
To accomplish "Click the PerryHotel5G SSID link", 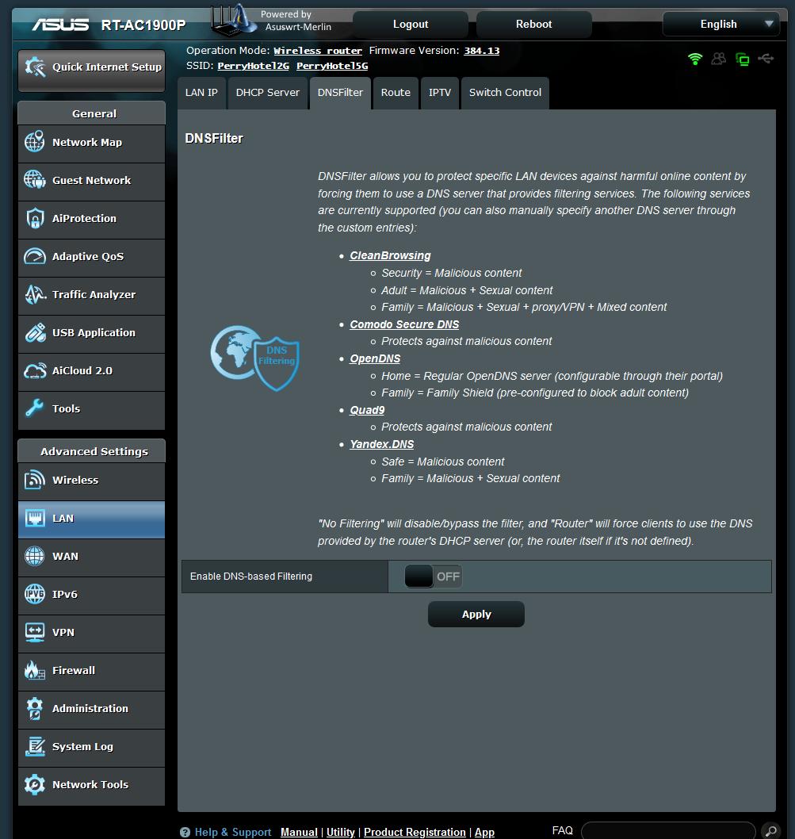I will point(332,66).
